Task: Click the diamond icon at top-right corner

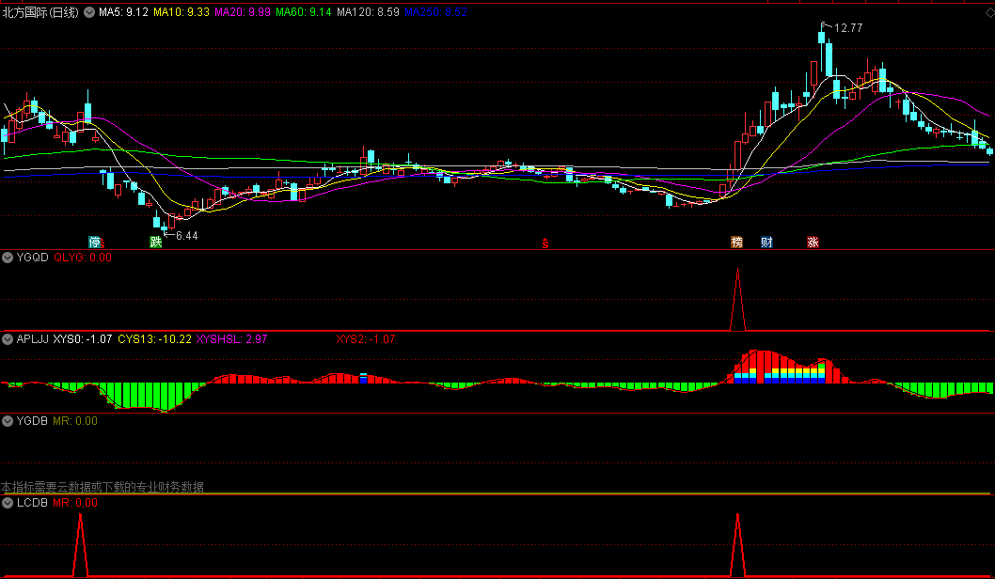Action: point(989,12)
